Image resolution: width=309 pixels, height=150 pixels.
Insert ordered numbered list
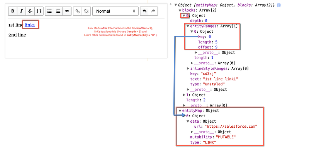58,11
